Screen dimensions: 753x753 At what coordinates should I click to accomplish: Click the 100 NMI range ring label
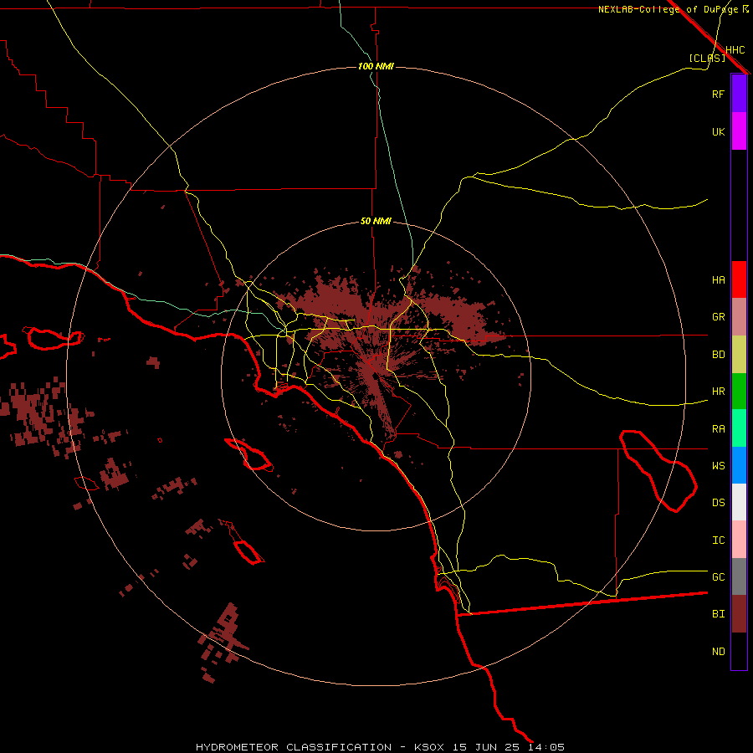point(376,66)
